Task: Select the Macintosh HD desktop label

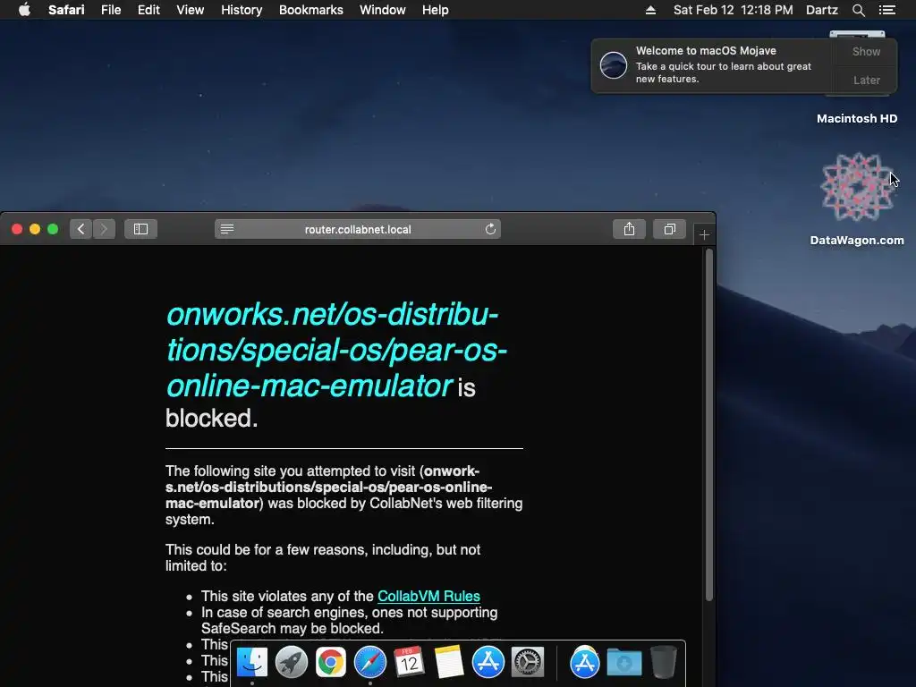Action: click(x=857, y=119)
